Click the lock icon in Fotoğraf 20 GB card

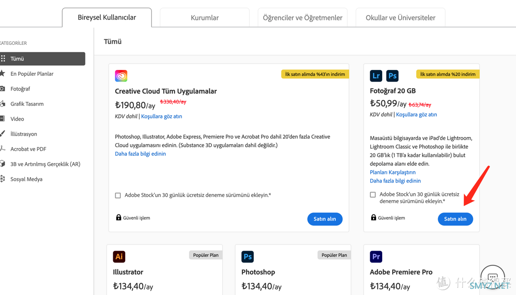tap(374, 217)
